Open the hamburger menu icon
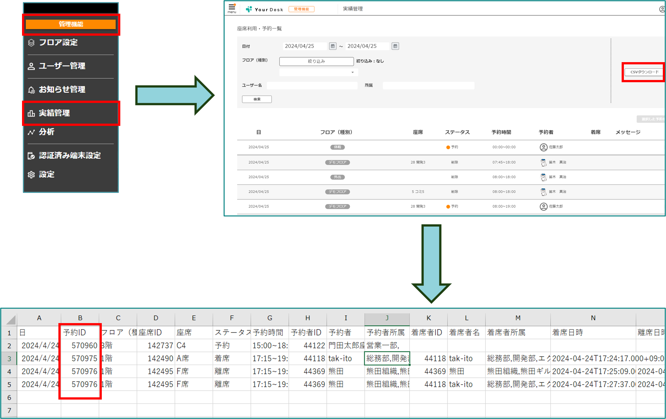This screenshot has width=666, height=419. pyautogui.click(x=232, y=8)
